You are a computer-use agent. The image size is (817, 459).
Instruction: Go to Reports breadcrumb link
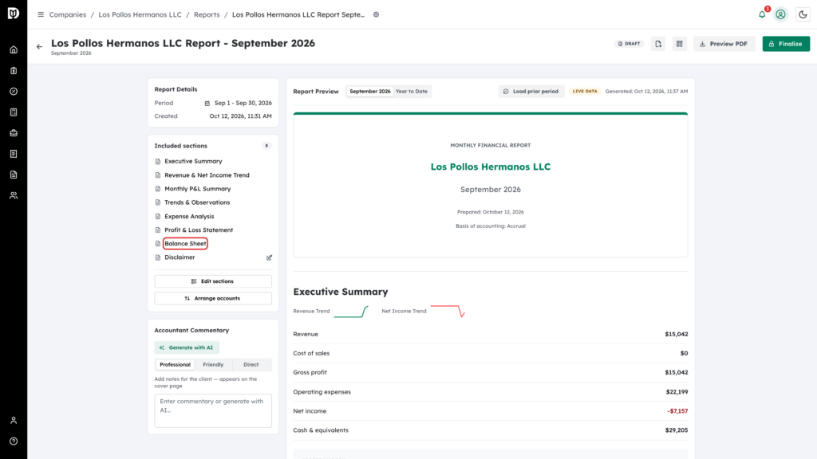[x=207, y=14]
